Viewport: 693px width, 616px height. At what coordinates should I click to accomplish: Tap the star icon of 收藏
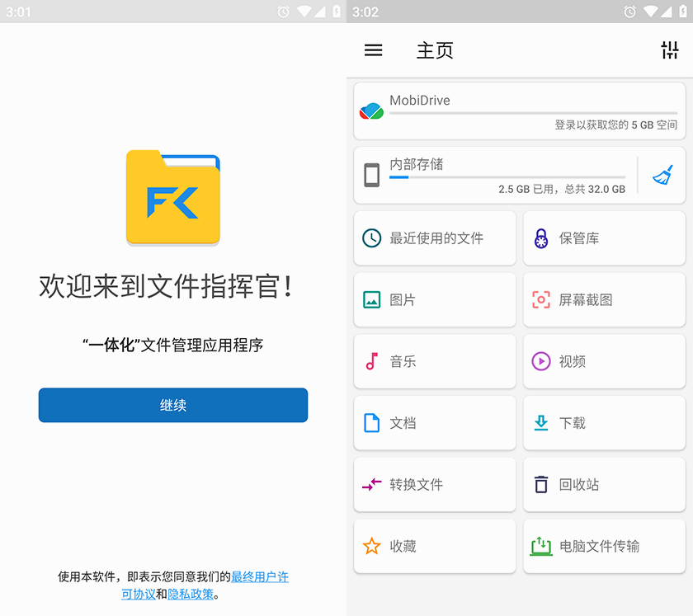coord(372,546)
